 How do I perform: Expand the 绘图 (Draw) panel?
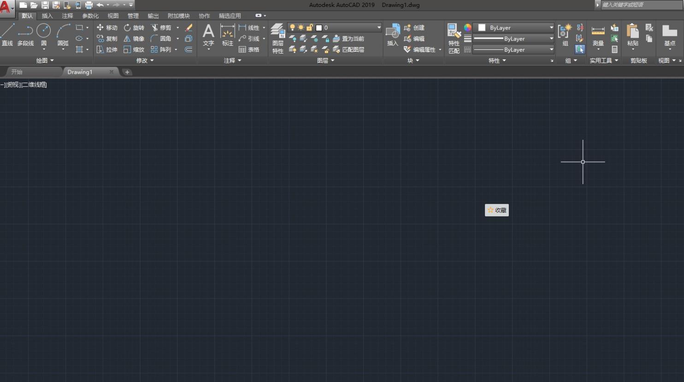(x=45, y=60)
